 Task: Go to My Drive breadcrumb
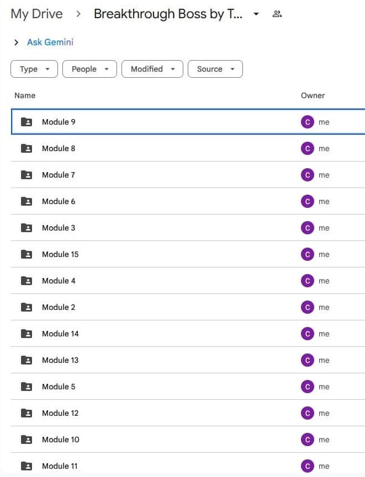[x=37, y=14]
